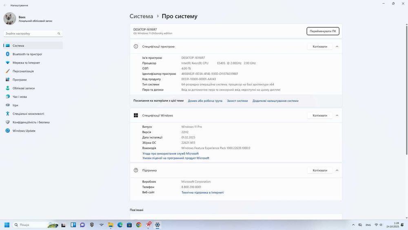Screen dimensions: 408x230
Task: Click the back arrow in Settings
Action: tap(5, 5)
